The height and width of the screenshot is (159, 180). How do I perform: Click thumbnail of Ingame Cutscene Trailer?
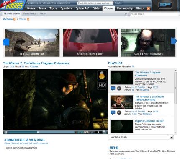click(x=122, y=126)
